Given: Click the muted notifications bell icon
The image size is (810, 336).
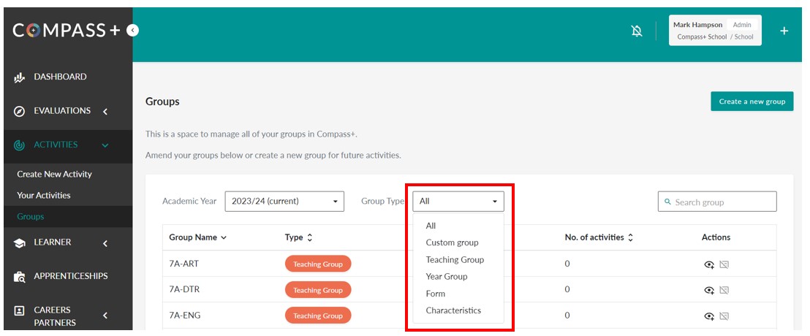Looking at the screenshot, I should click(x=636, y=31).
